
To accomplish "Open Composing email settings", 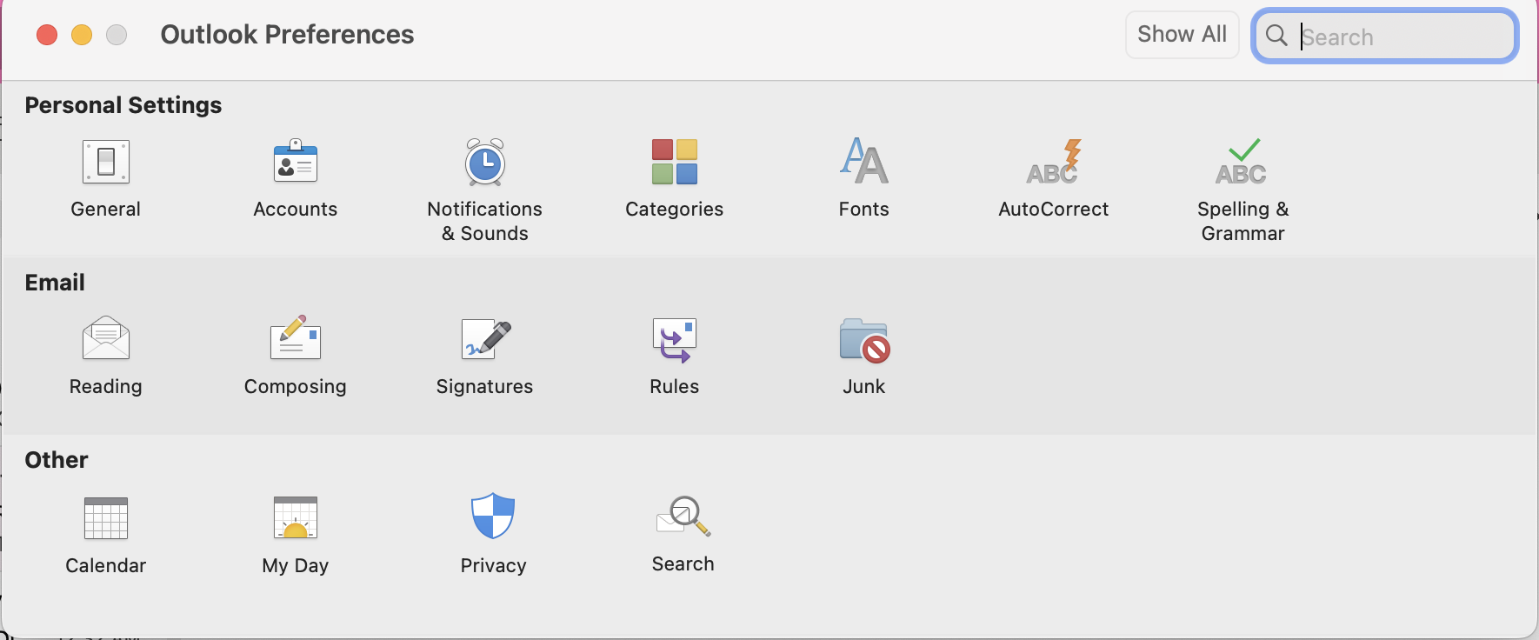I will pyautogui.click(x=295, y=339).
